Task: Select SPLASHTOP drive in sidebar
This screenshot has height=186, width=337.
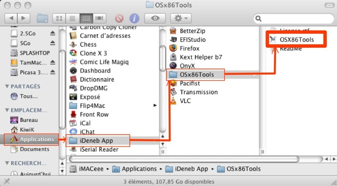Action: pyautogui.click(x=30, y=53)
